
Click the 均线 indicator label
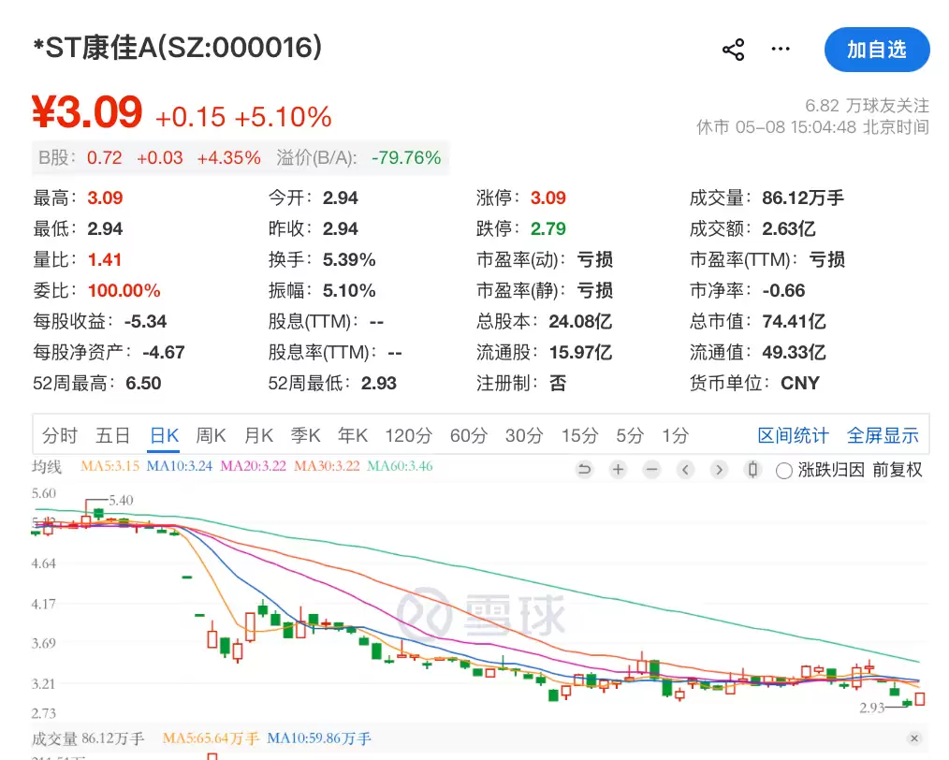(47, 467)
